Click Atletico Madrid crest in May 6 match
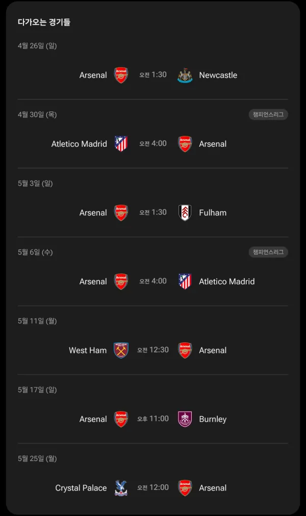This screenshot has width=306, height=516. 185,282
